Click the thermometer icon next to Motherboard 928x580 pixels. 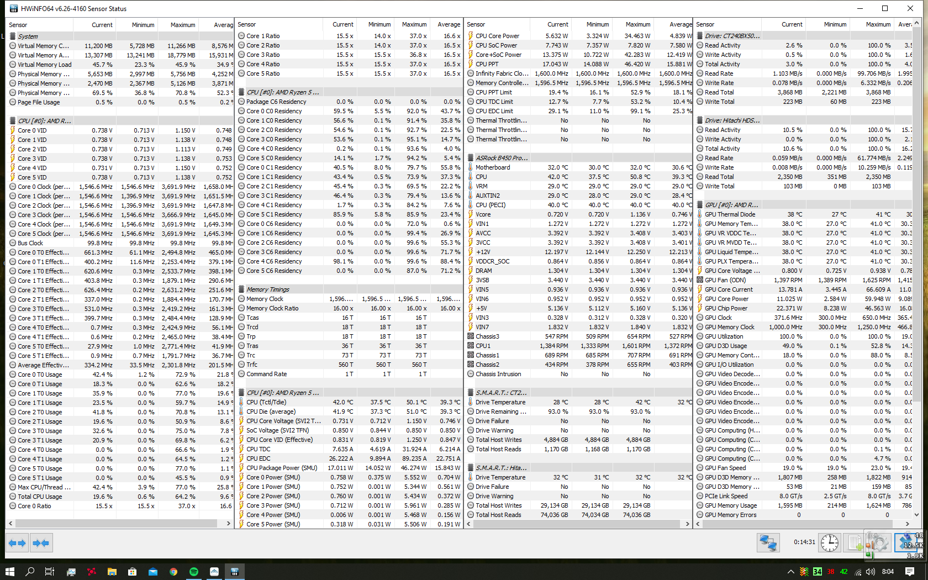[x=471, y=167]
